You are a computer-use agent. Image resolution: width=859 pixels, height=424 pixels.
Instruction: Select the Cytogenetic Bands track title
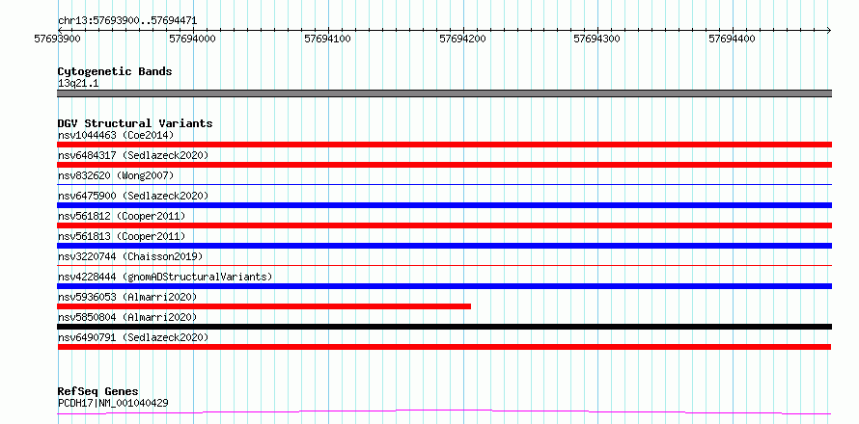coord(115,71)
